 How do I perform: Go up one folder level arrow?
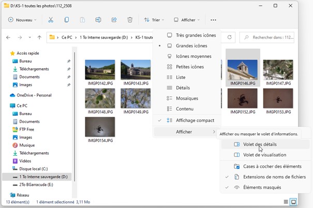click(39, 37)
